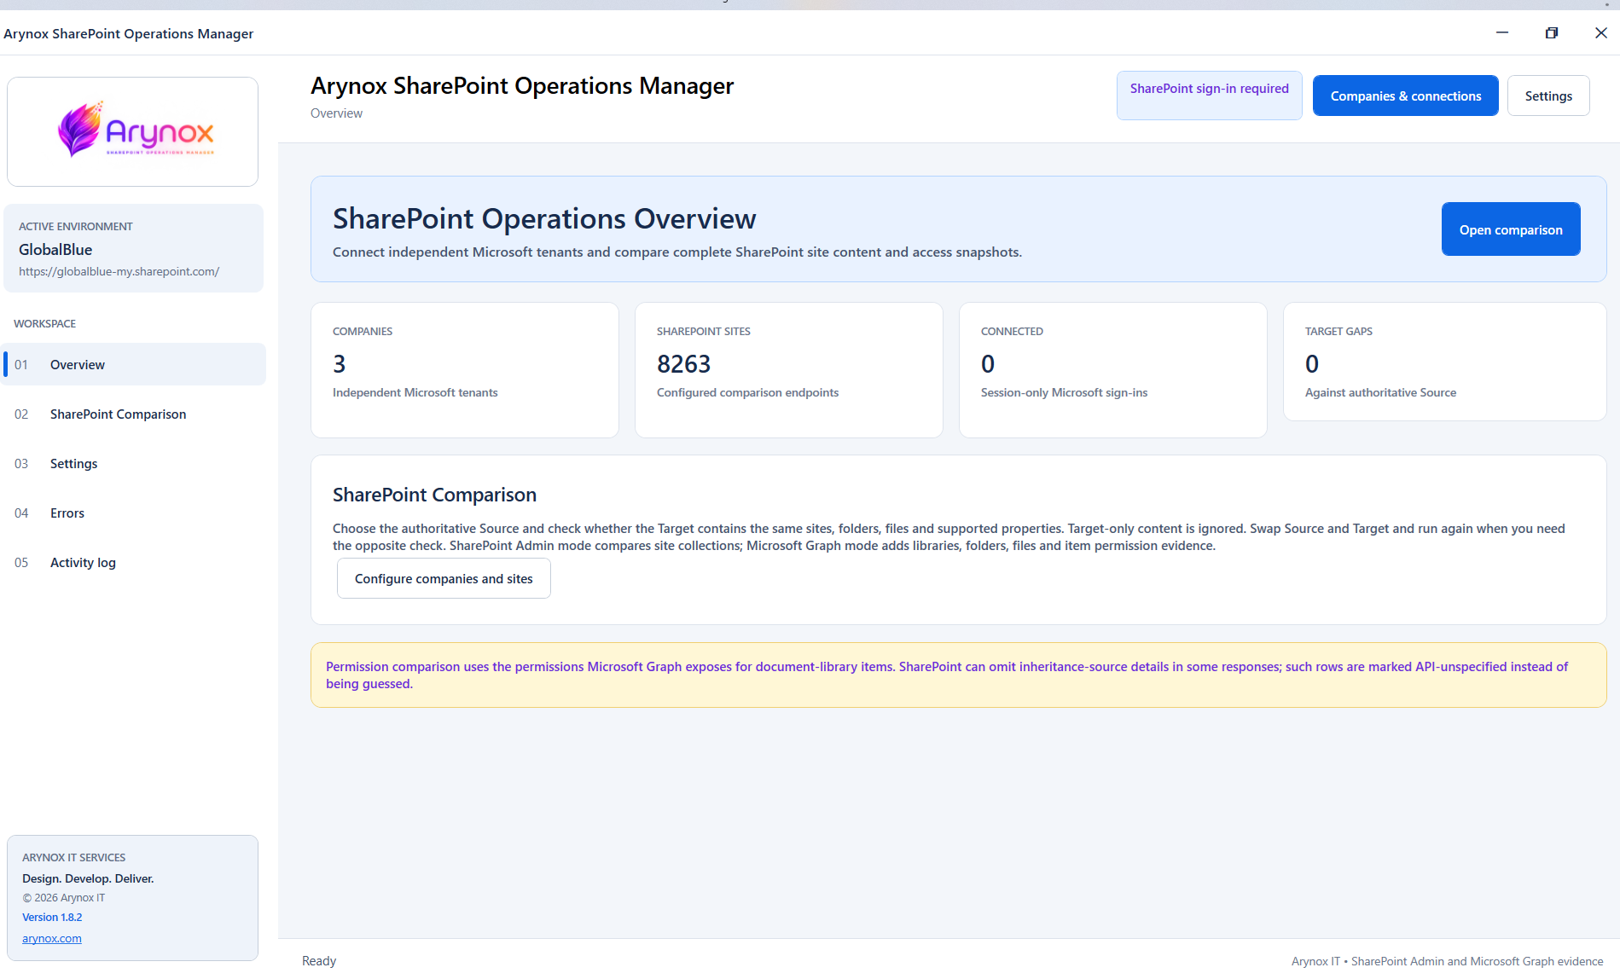
Task: Select the GlobalBlue active environment name
Action: [55, 250]
